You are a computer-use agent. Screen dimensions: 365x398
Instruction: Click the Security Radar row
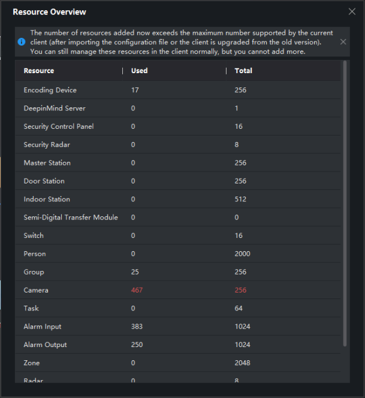click(47, 145)
